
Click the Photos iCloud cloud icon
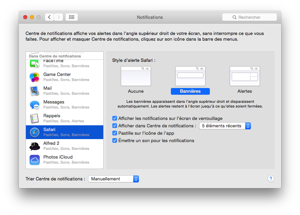[35, 160]
